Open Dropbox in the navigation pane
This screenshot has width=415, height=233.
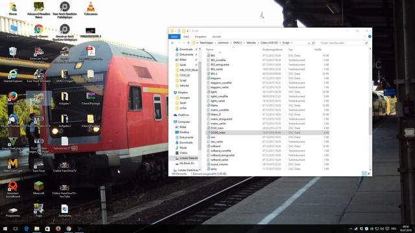click(x=183, y=93)
